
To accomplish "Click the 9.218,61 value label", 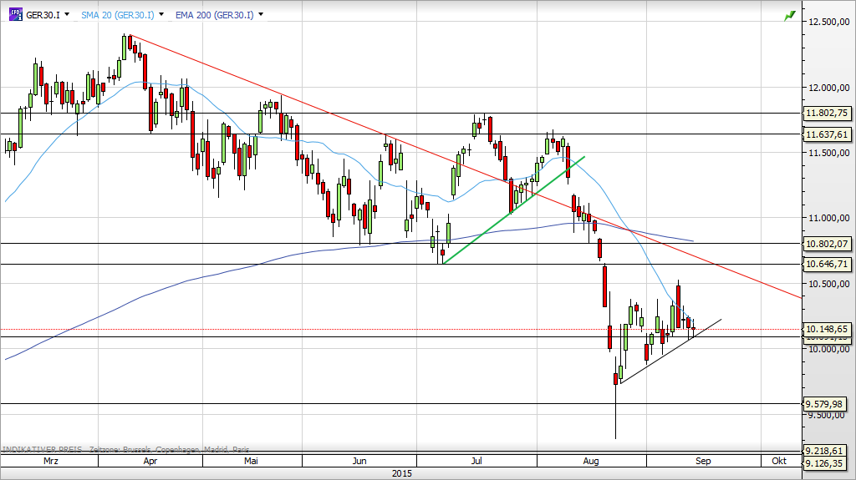I will [824, 451].
